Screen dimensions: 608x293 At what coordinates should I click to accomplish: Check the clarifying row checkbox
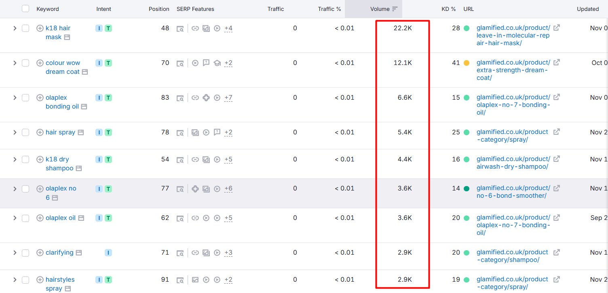[x=25, y=253]
